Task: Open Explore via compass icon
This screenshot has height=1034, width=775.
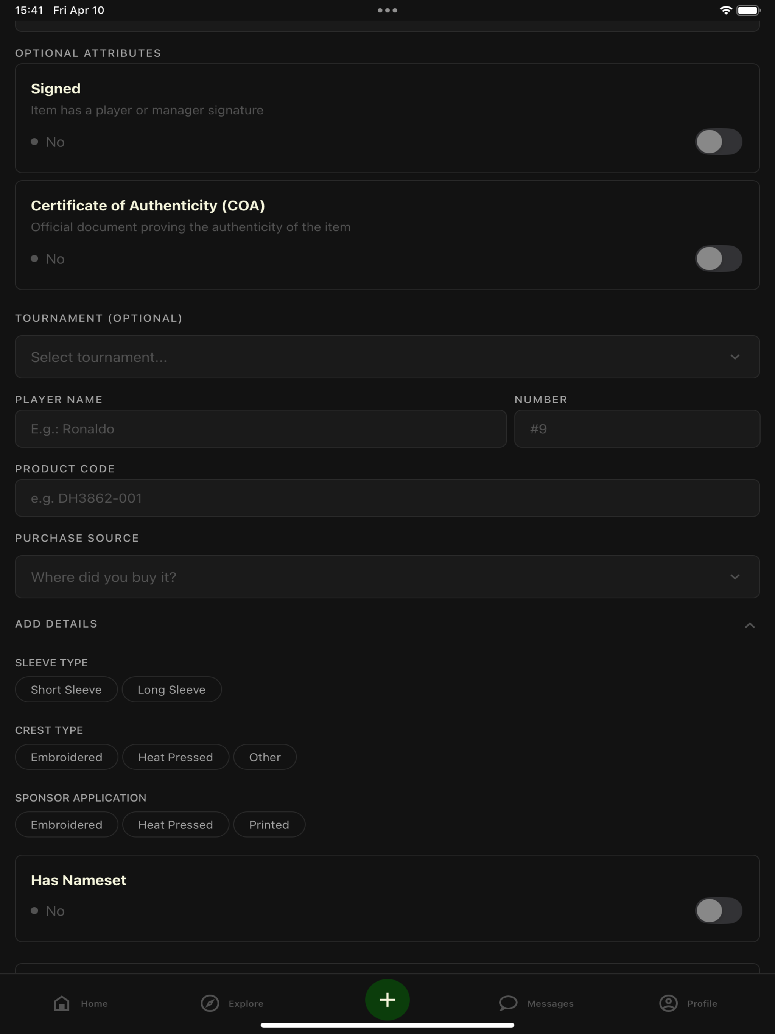Action: (210, 1003)
